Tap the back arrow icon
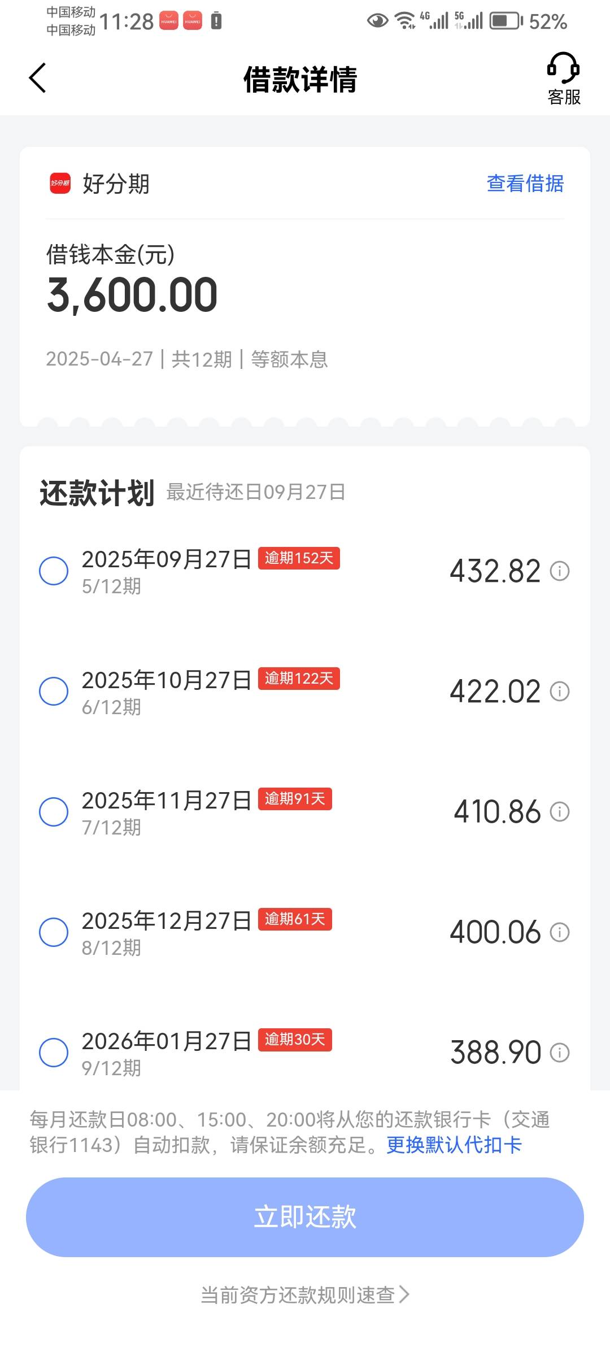Viewport: 610px width, 1356px height. tap(37, 78)
